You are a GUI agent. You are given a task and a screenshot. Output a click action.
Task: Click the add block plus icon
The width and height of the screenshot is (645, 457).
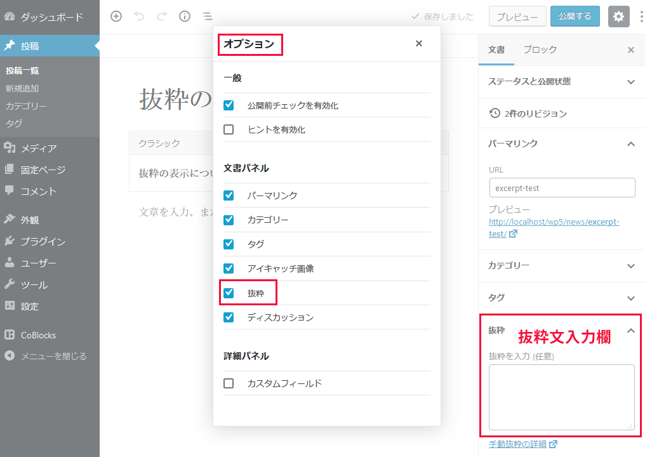coord(116,17)
